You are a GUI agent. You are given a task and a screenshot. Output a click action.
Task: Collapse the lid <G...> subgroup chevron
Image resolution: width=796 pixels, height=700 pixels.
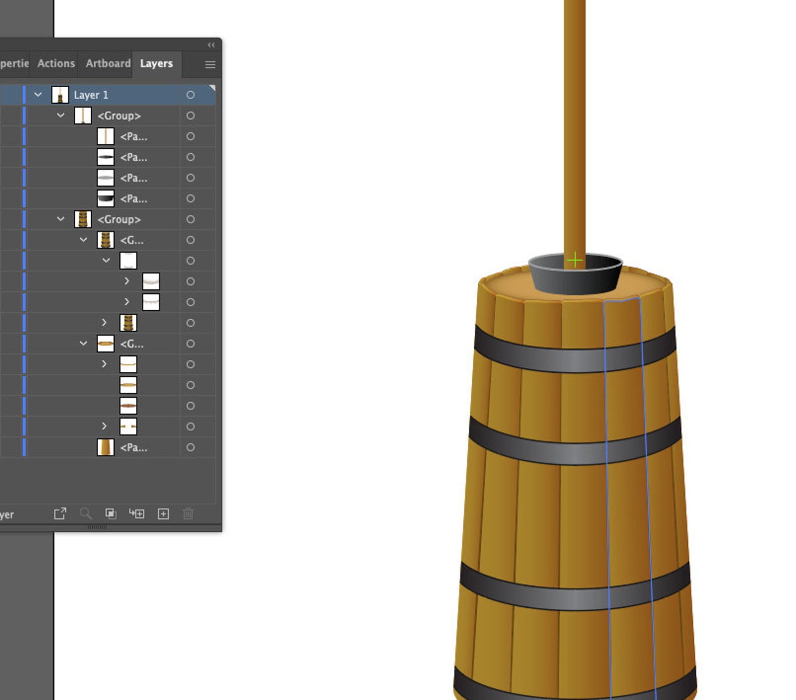83,344
